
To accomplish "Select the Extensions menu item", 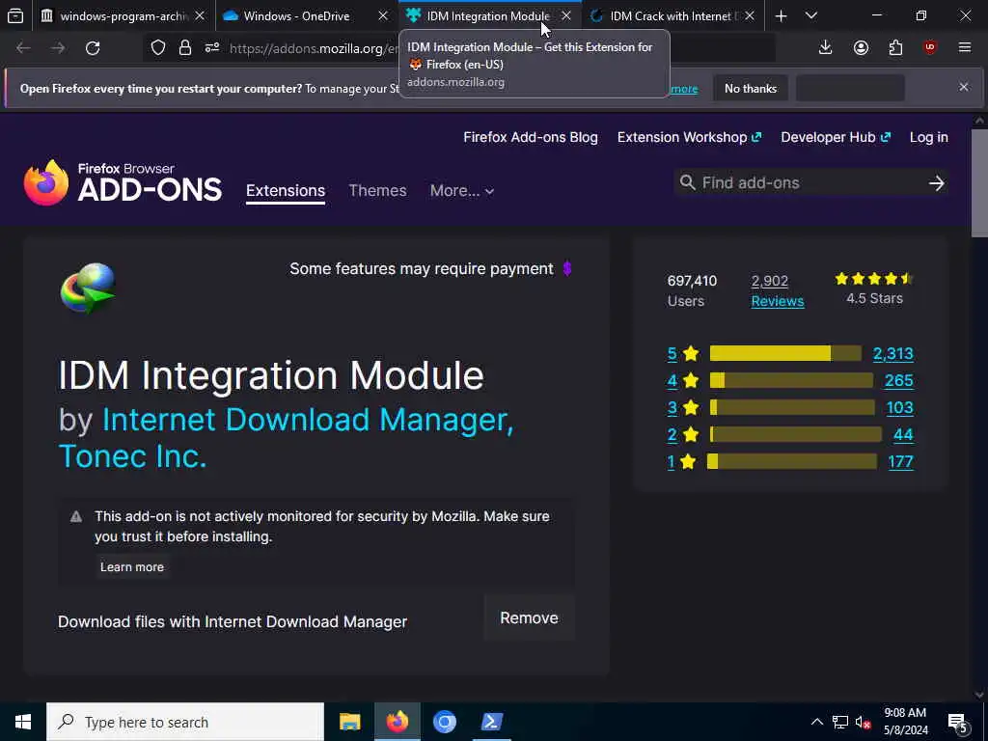I will (x=286, y=191).
